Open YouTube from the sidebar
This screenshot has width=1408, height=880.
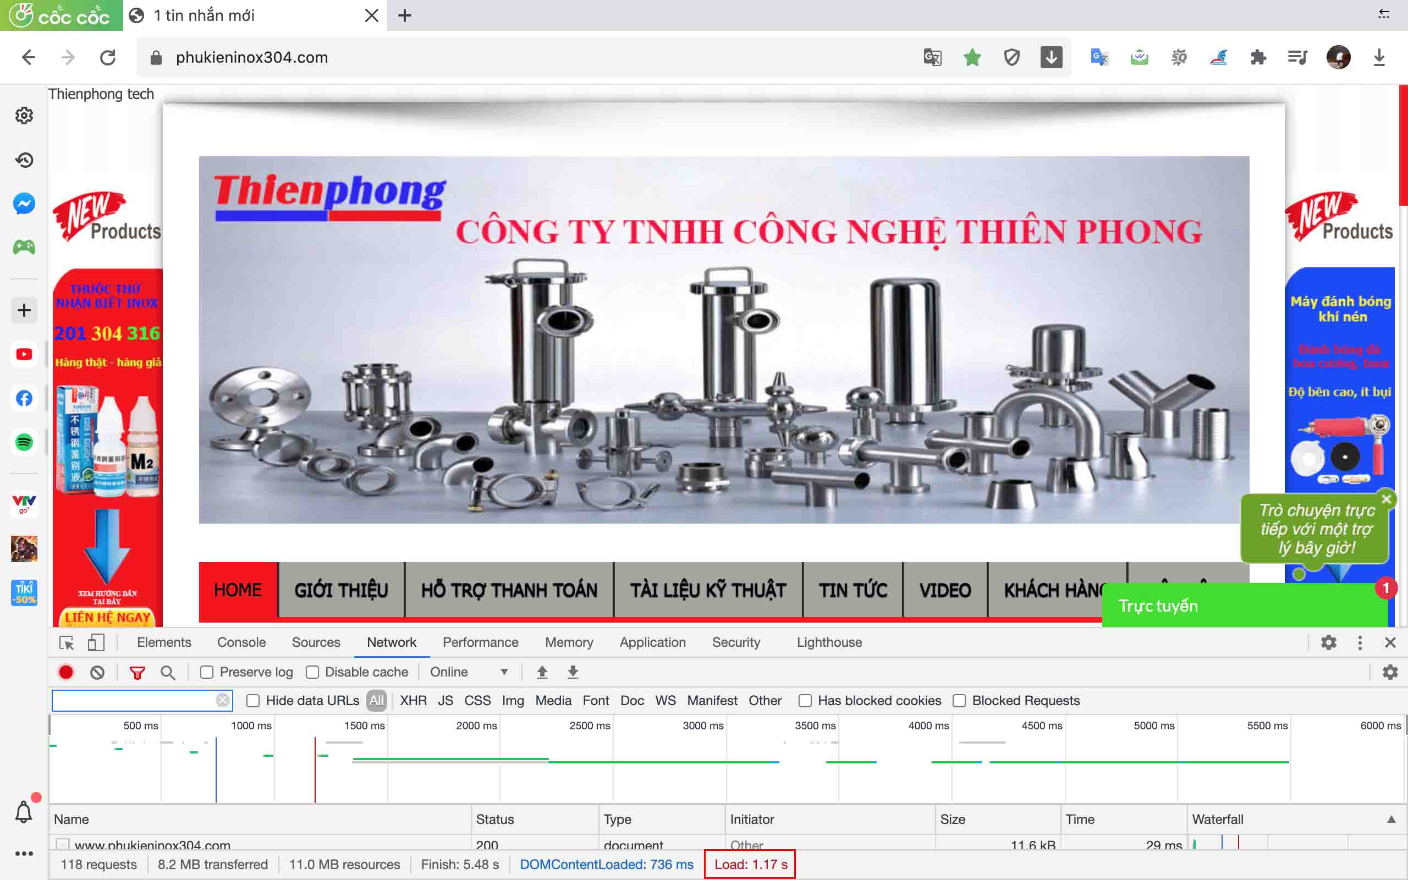24,354
